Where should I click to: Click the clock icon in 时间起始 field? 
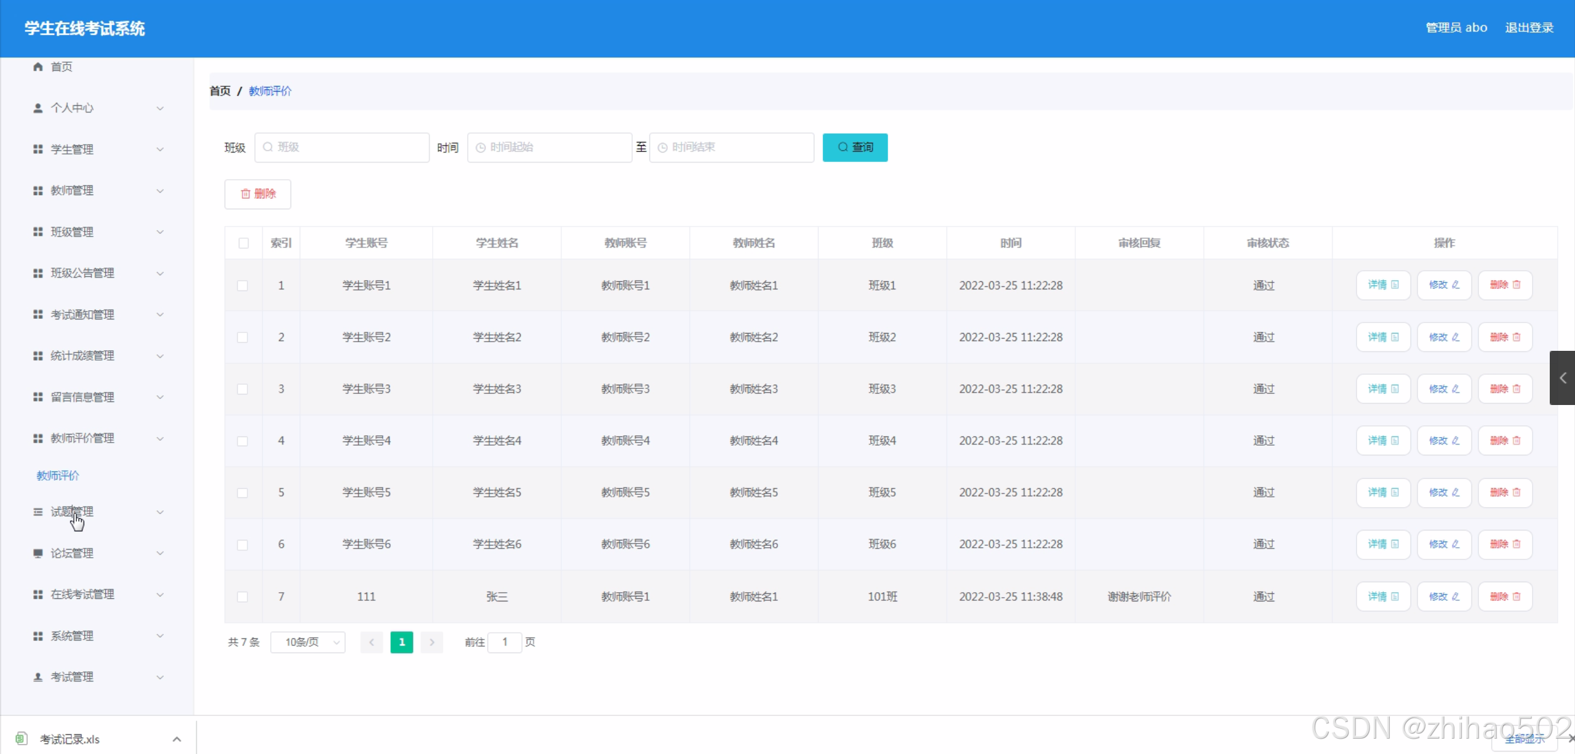(x=481, y=148)
